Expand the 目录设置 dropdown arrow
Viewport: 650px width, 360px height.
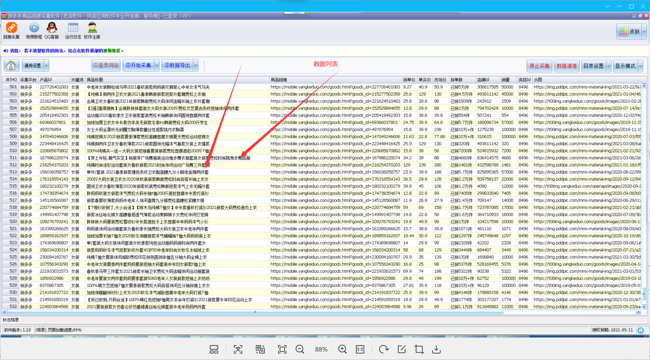[x=609, y=66]
